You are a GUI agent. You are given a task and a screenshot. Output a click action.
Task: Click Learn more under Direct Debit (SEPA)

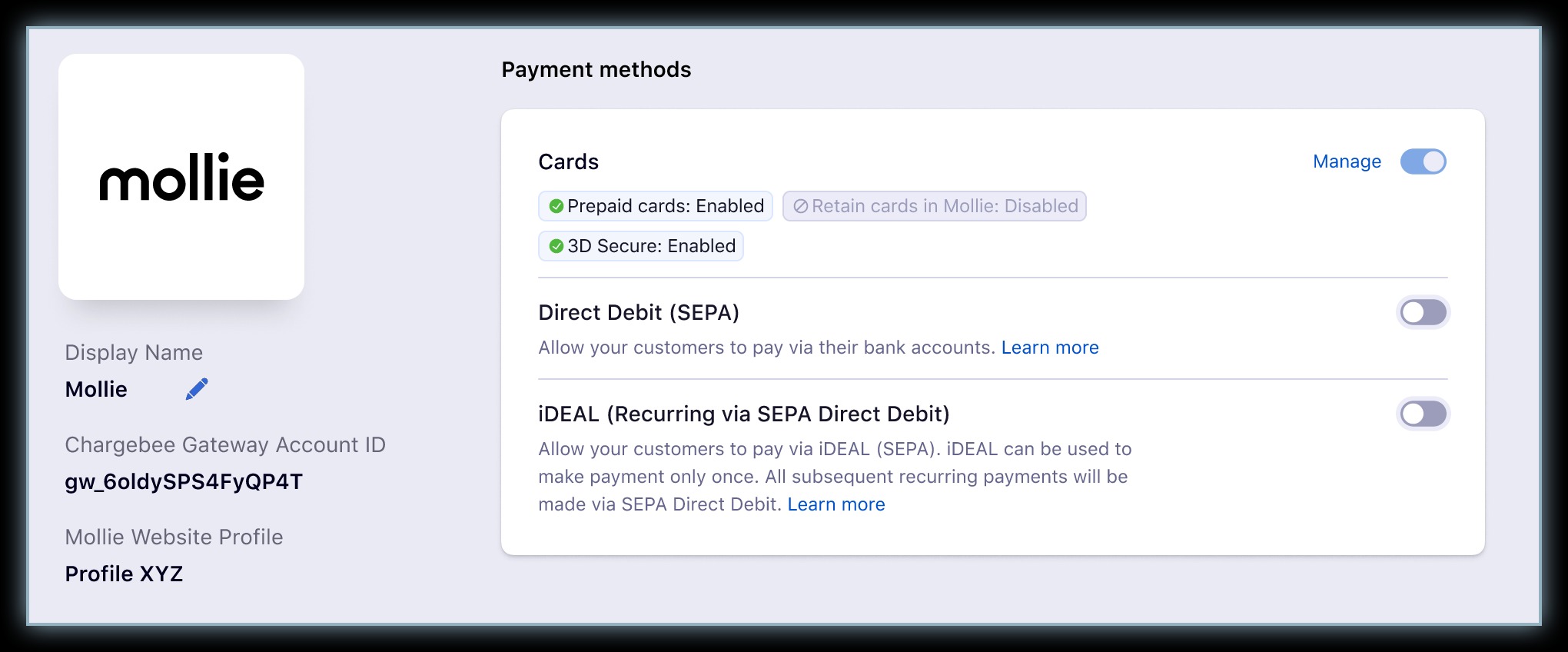(x=1049, y=348)
